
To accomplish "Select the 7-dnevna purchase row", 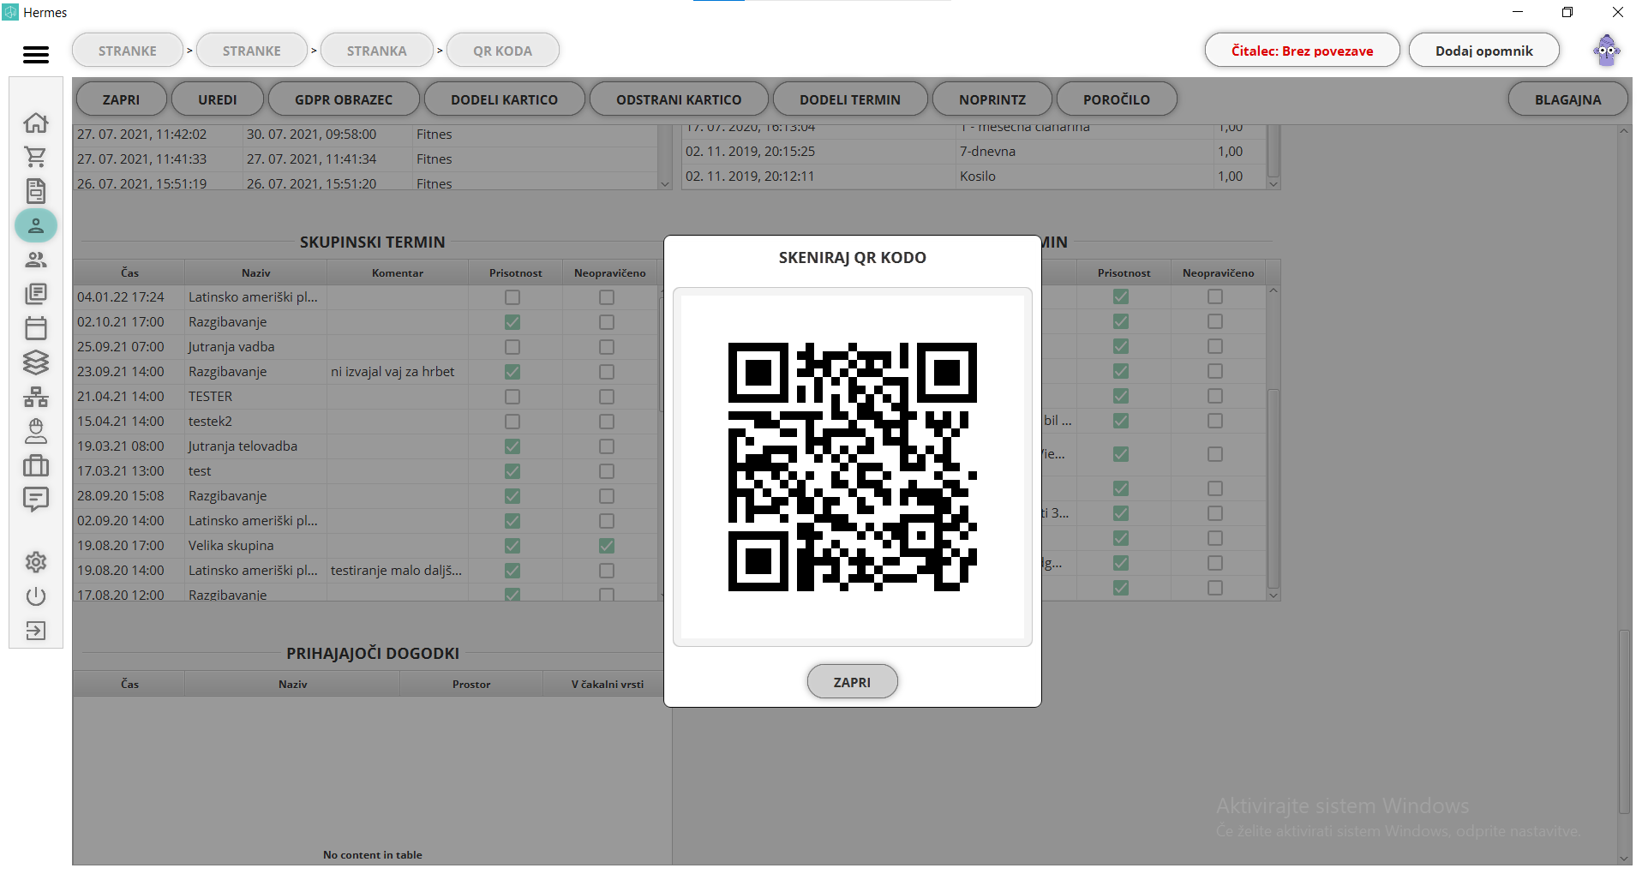I will point(974,152).
